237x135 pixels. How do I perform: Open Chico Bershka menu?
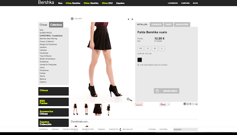[91, 3]
